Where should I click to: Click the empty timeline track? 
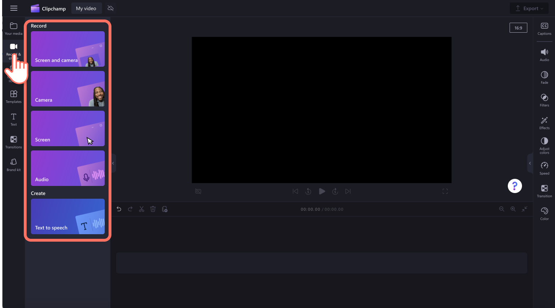[322, 263]
